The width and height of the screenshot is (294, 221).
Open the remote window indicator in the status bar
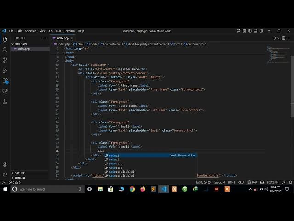(3, 182)
